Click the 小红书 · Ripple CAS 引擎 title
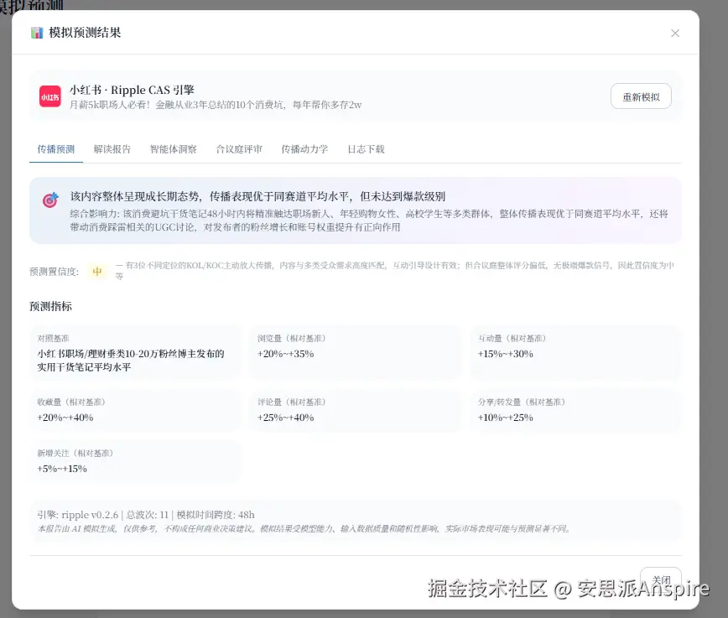The width and height of the screenshot is (728, 618). coord(132,90)
